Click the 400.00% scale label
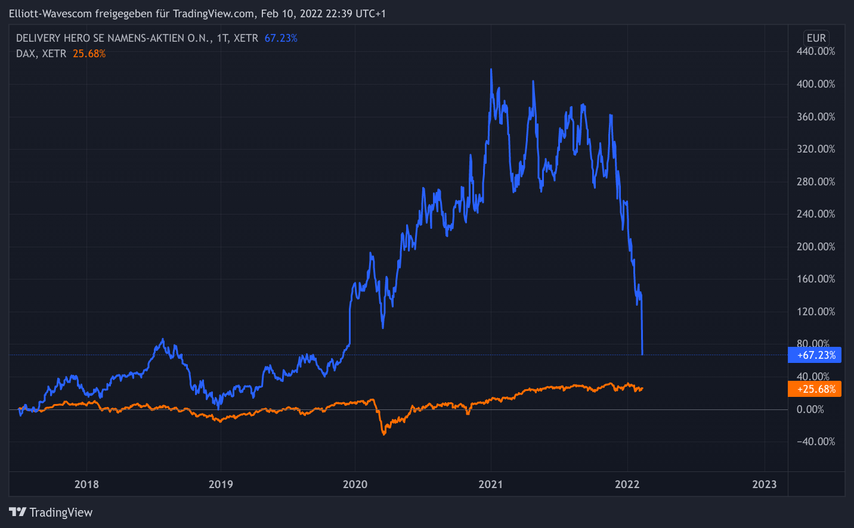The width and height of the screenshot is (854, 528). [x=816, y=84]
